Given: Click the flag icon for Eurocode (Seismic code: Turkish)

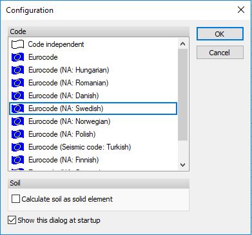Looking at the screenshot, I should [x=17, y=147].
